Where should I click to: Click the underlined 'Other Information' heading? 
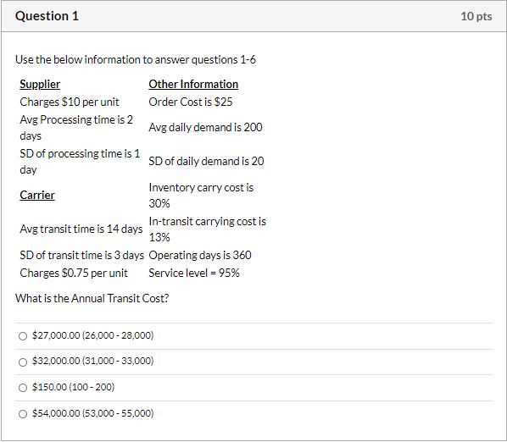(193, 85)
